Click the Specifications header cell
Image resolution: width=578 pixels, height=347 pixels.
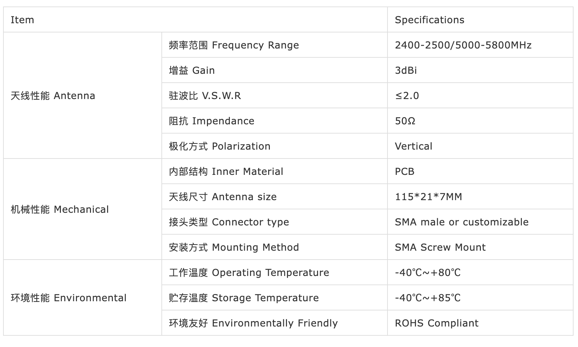pyautogui.click(x=429, y=20)
